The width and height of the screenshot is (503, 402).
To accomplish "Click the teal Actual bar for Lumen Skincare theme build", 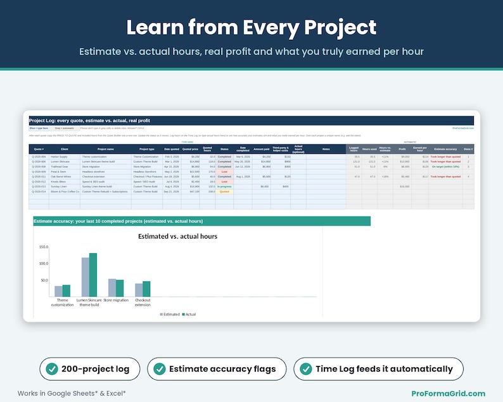I will (x=93, y=275).
